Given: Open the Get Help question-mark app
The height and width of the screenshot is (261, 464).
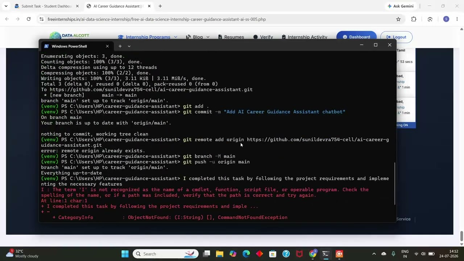Looking at the screenshot, I should 286,254.
